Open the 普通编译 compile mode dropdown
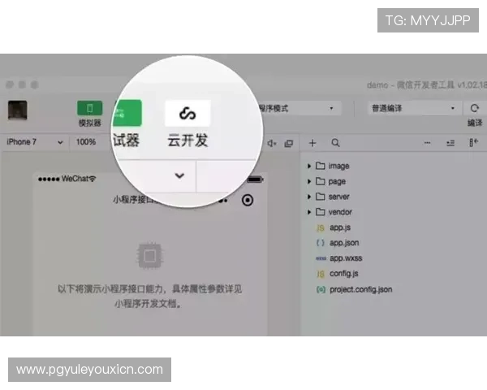Viewport: 487px width, 390px height. point(413,108)
